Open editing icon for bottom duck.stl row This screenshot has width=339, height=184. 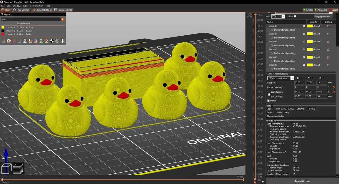(328, 65)
